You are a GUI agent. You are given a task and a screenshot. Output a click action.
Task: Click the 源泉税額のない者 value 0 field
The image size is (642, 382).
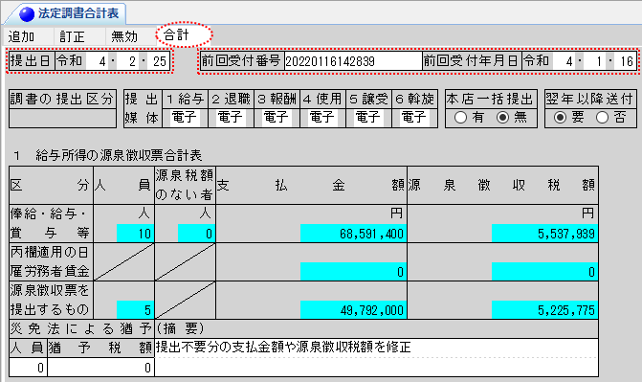coord(196,234)
